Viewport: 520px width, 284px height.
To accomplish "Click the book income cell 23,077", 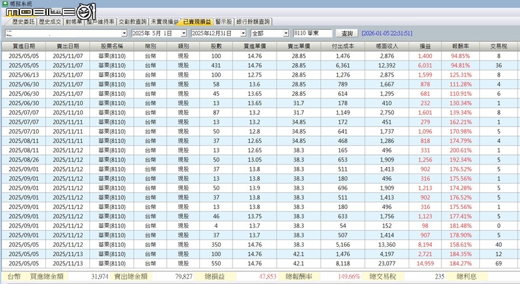I will click(x=387, y=263).
